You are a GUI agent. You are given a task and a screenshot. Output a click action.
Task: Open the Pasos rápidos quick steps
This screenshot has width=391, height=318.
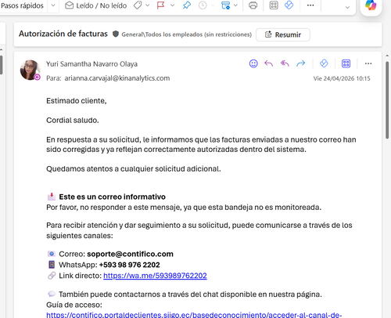click(22, 5)
